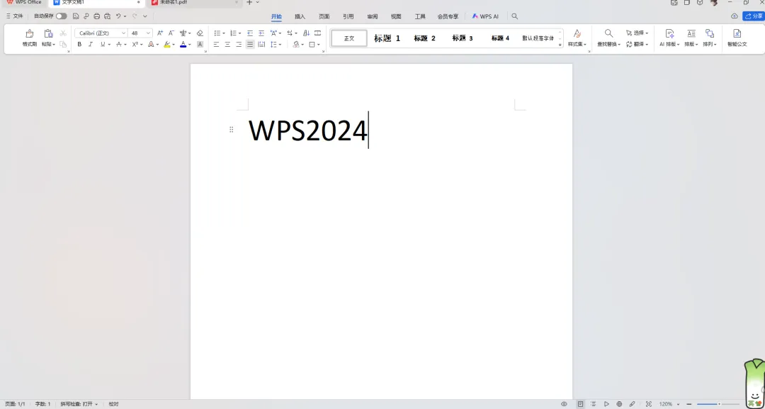The image size is (765, 409).
Task: Click the Paste (粘贴) clipboard icon
Action: tap(48, 34)
